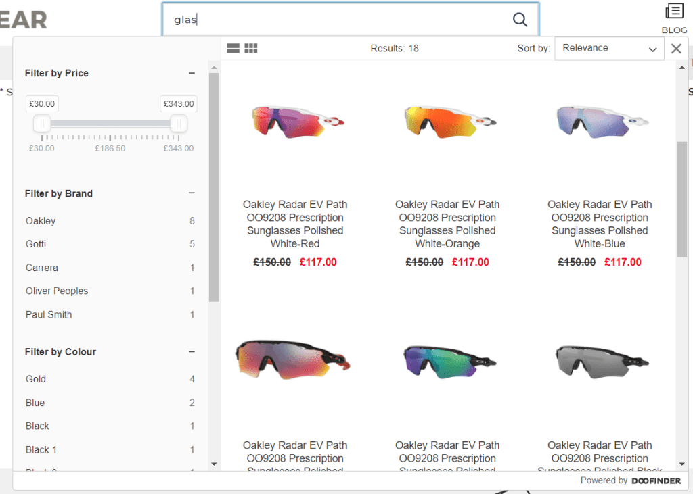Close the search results overlay
Viewport: 693px width, 494px height.
click(x=676, y=49)
